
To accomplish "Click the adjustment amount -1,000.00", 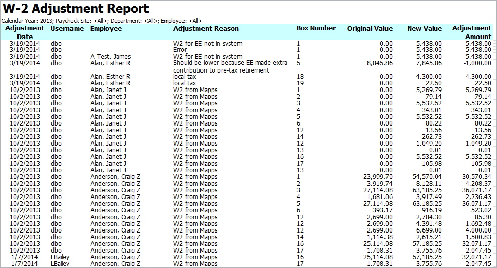I will pos(477,63).
